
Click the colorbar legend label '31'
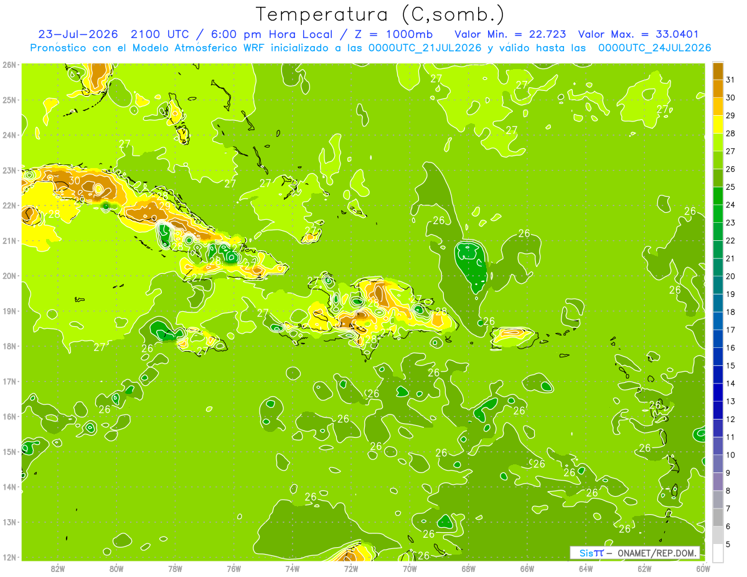coord(731,80)
